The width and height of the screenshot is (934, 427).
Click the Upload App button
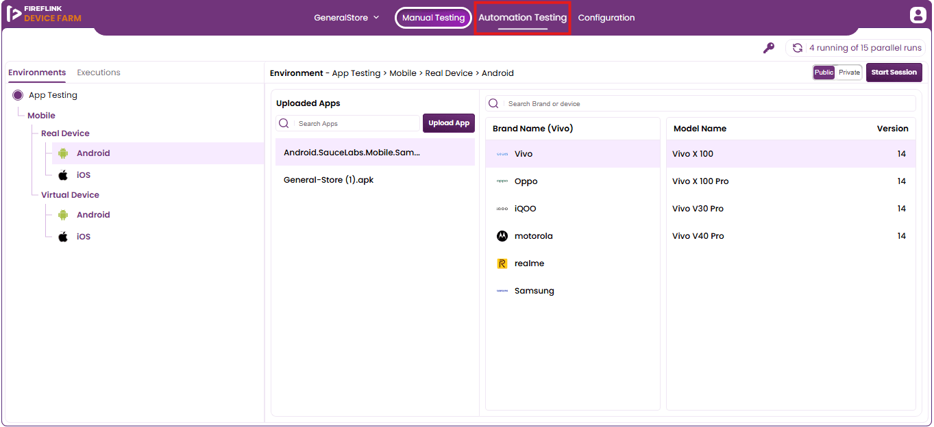point(449,123)
